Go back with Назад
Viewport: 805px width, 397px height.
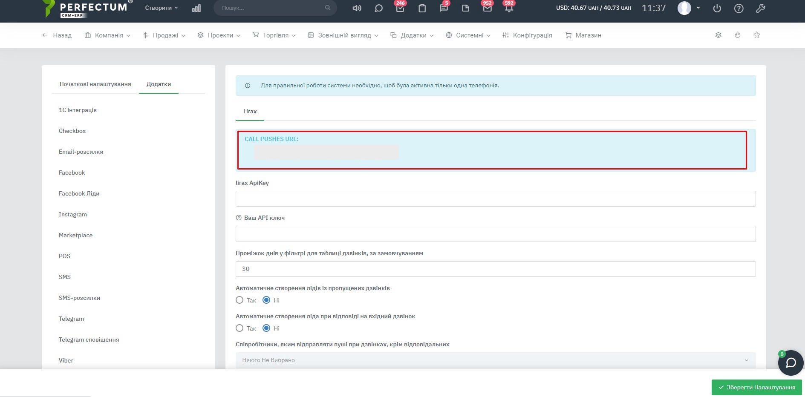tap(57, 35)
